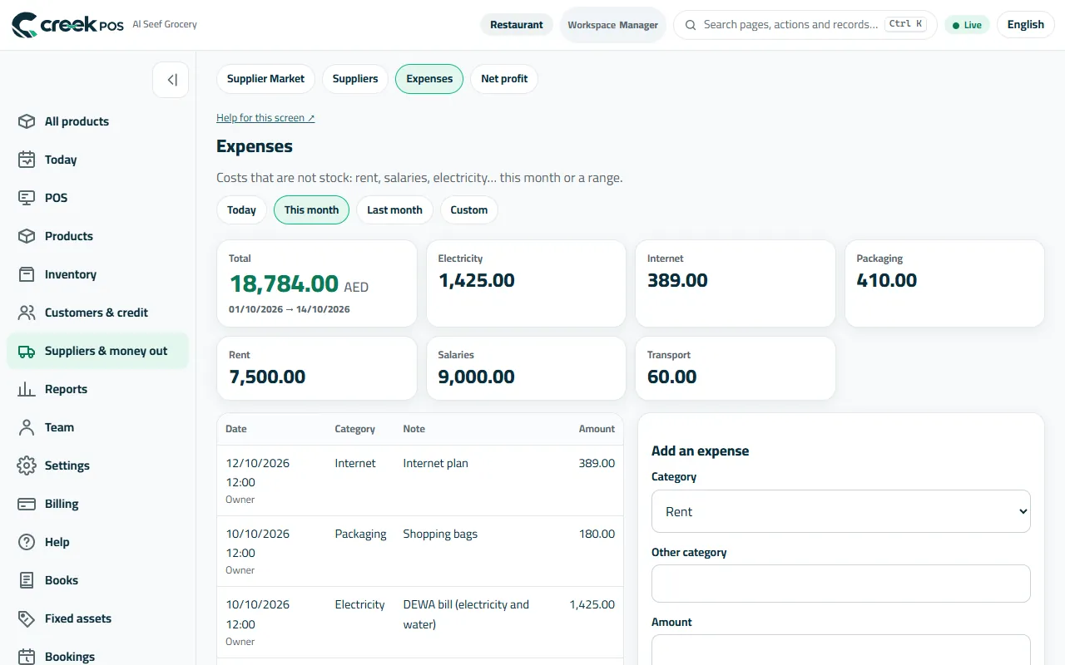Click the POS monitor icon
Viewport: 1065px width, 665px height.
click(x=27, y=198)
